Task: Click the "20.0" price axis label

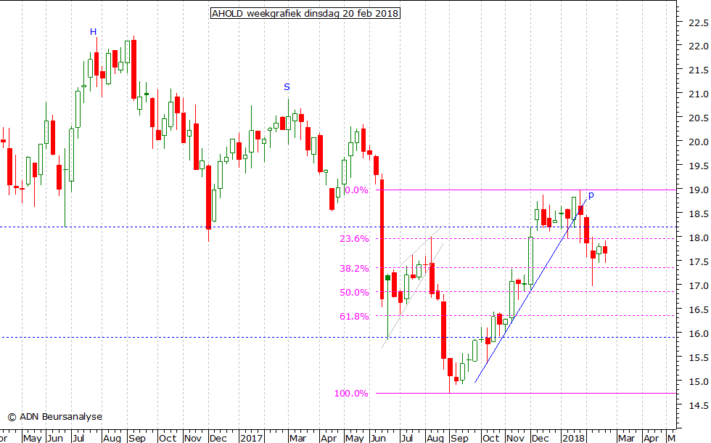Action: tap(698, 142)
